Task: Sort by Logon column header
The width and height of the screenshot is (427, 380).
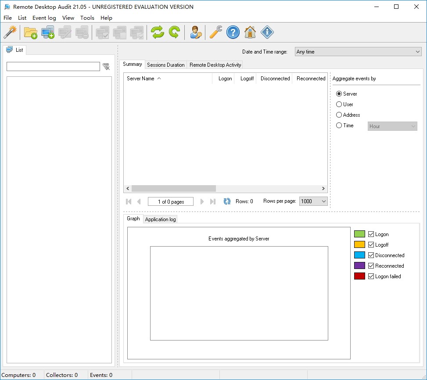Action: coord(223,79)
